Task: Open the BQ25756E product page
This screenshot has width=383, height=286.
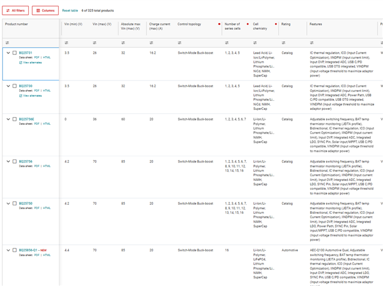Action: coord(26,119)
